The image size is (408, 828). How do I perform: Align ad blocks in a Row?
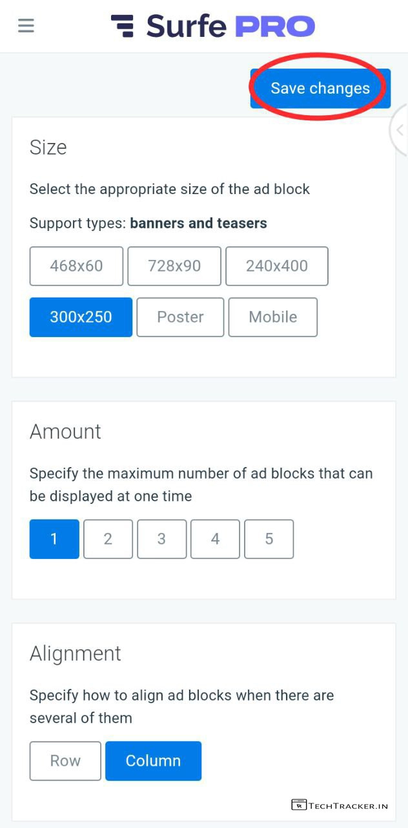pos(65,761)
